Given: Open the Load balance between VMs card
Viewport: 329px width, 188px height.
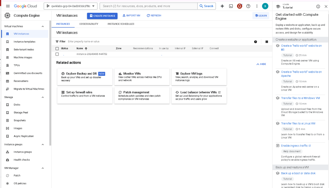Looking at the screenshot, I should (x=199, y=95).
